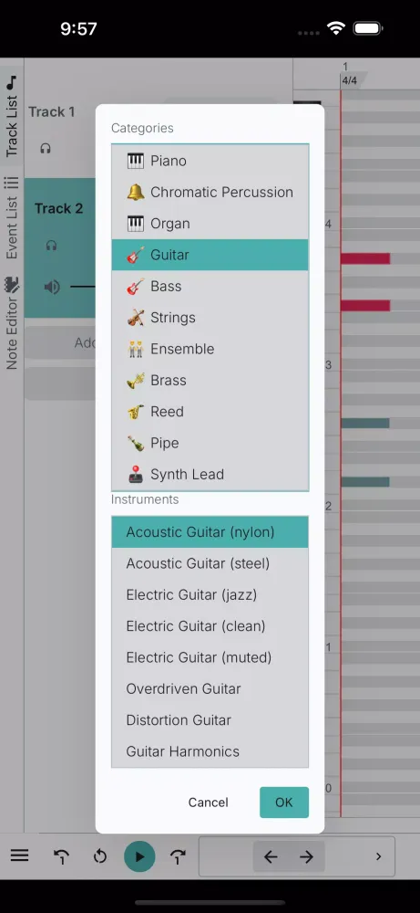This screenshot has width=420, height=913.
Task: Click the left arrow navigation button
Action: [x=271, y=856]
